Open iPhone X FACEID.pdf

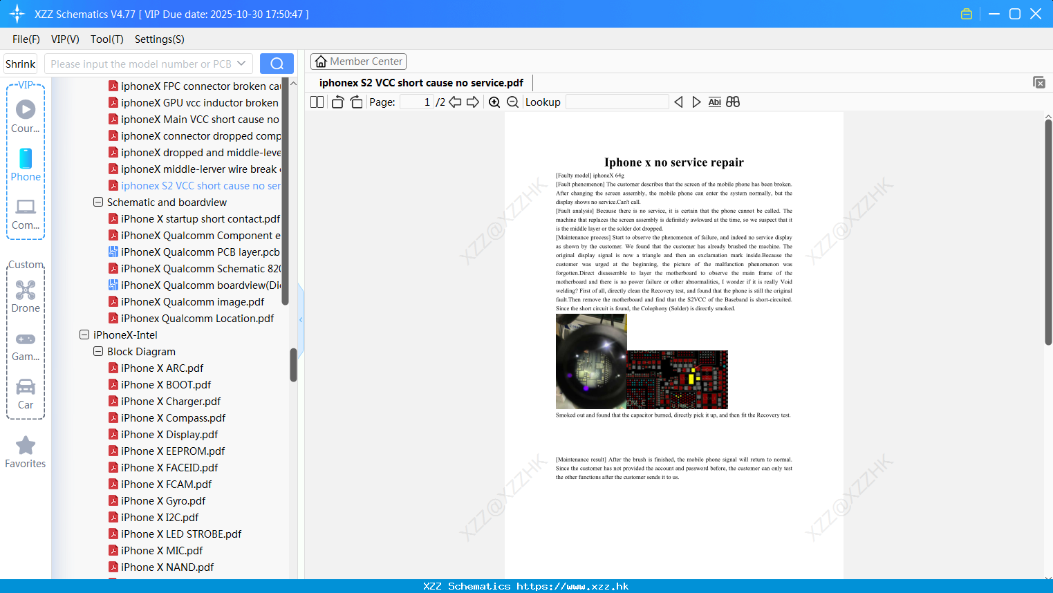click(164, 468)
